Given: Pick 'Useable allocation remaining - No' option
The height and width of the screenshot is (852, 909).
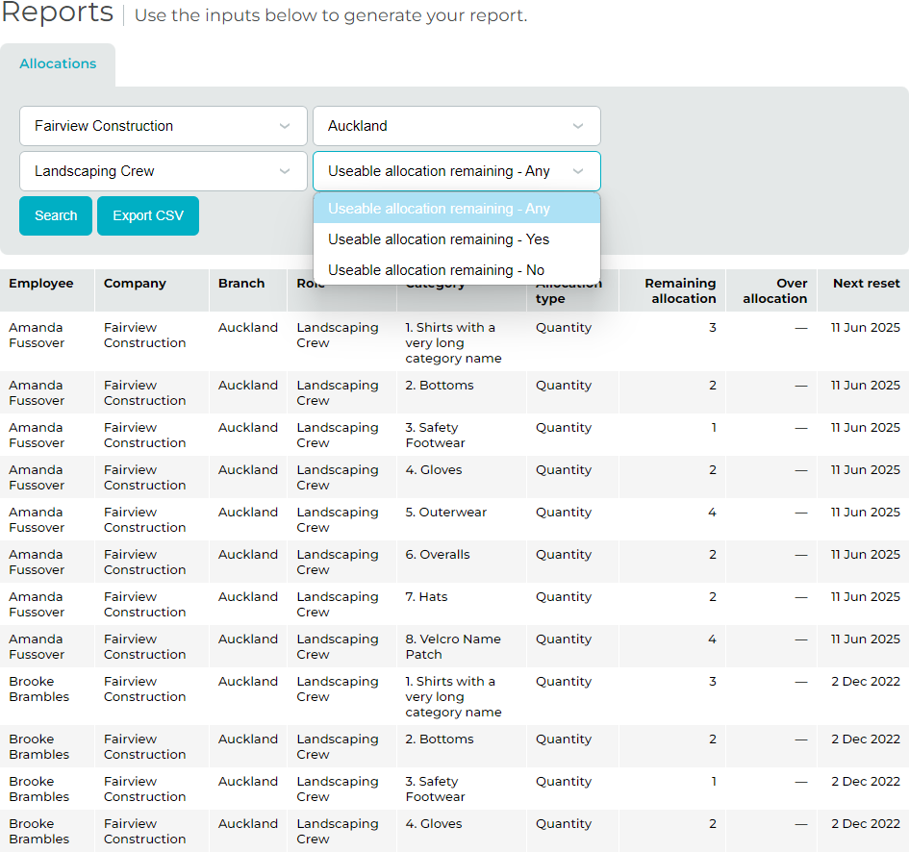Looking at the screenshot, I should (436, 270).
